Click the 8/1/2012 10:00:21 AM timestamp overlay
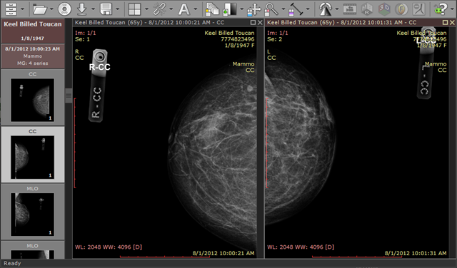 click(224, 253)
